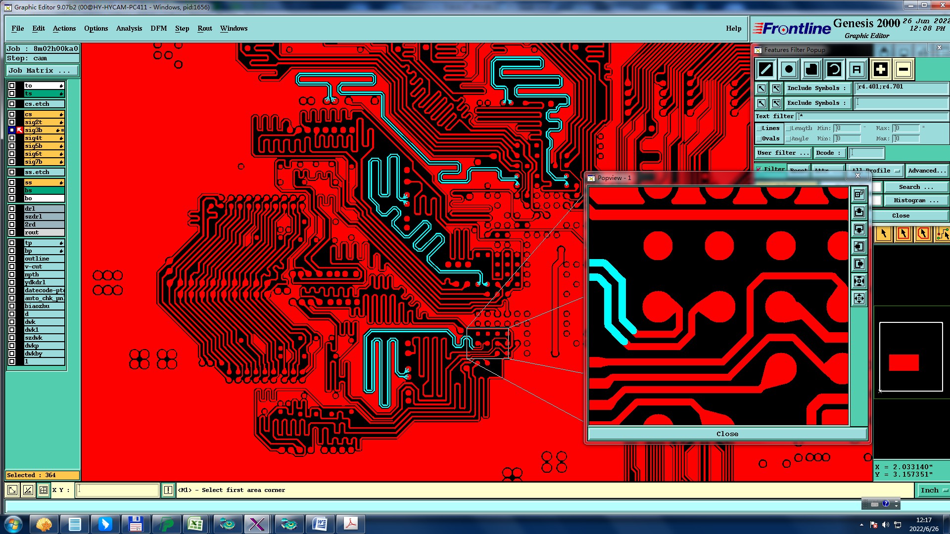The image size is (950, 534).
Task: Click the Include Symbols input field
Action: click(x=901, y=88)
